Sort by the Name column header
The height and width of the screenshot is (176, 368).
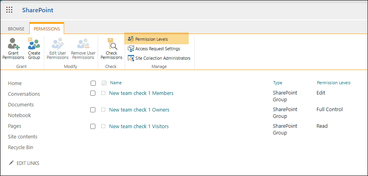(116, 83)
